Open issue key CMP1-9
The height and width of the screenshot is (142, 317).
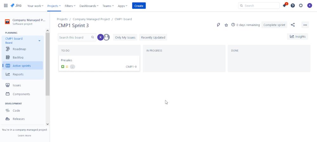point(131,67)
